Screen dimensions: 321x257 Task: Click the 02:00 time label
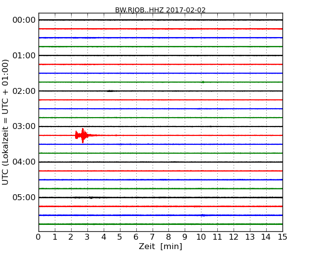24,91
